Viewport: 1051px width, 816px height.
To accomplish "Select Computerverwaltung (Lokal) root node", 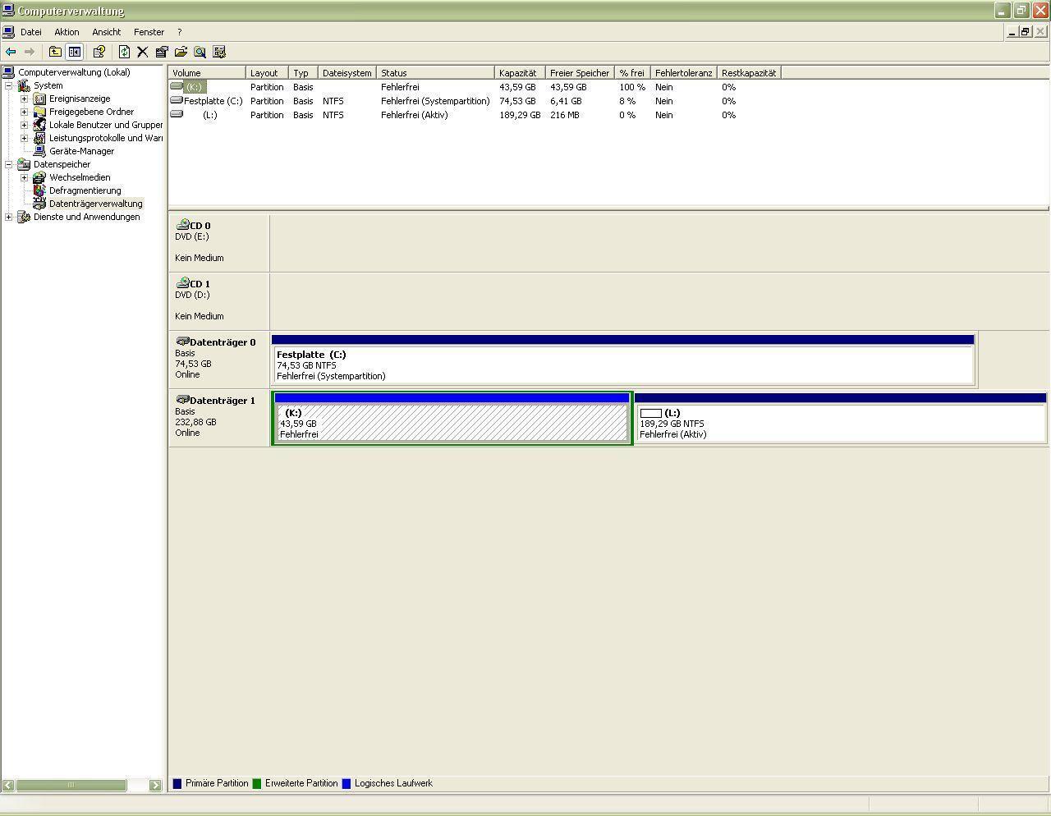I will [x=74, y=72].
